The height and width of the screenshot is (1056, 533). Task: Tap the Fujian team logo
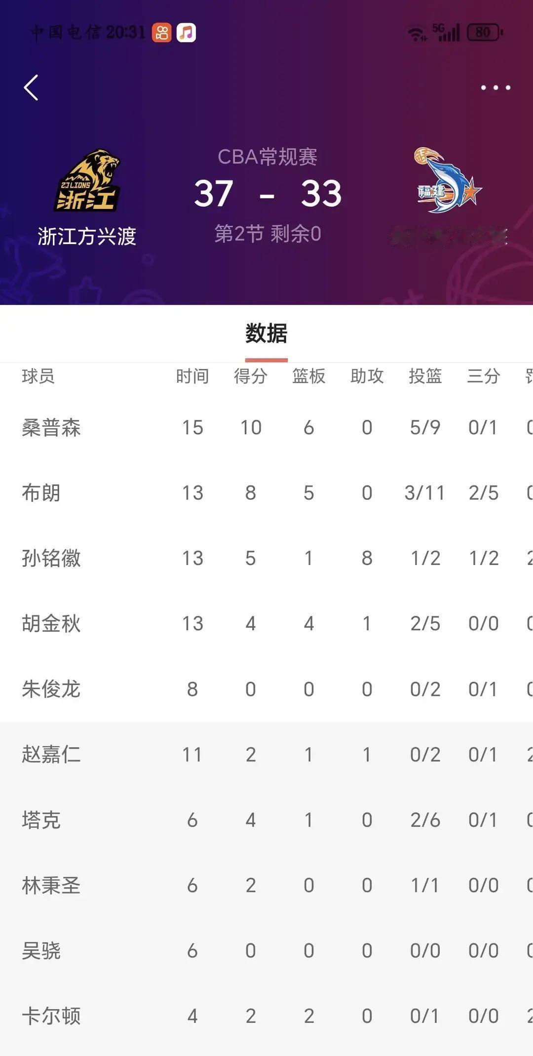(x=447, y=181)
